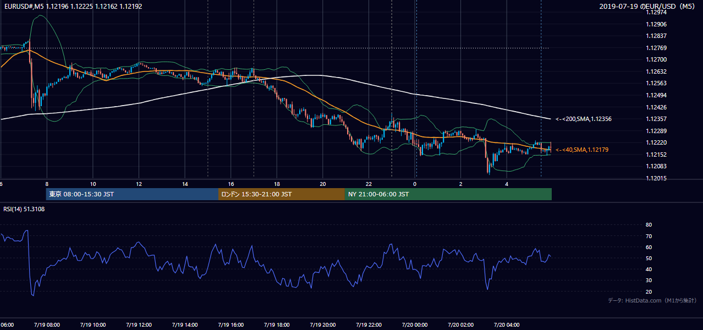Click the 7/19 18:00 time axis label

pyautogui.click(x=277, y=325)
